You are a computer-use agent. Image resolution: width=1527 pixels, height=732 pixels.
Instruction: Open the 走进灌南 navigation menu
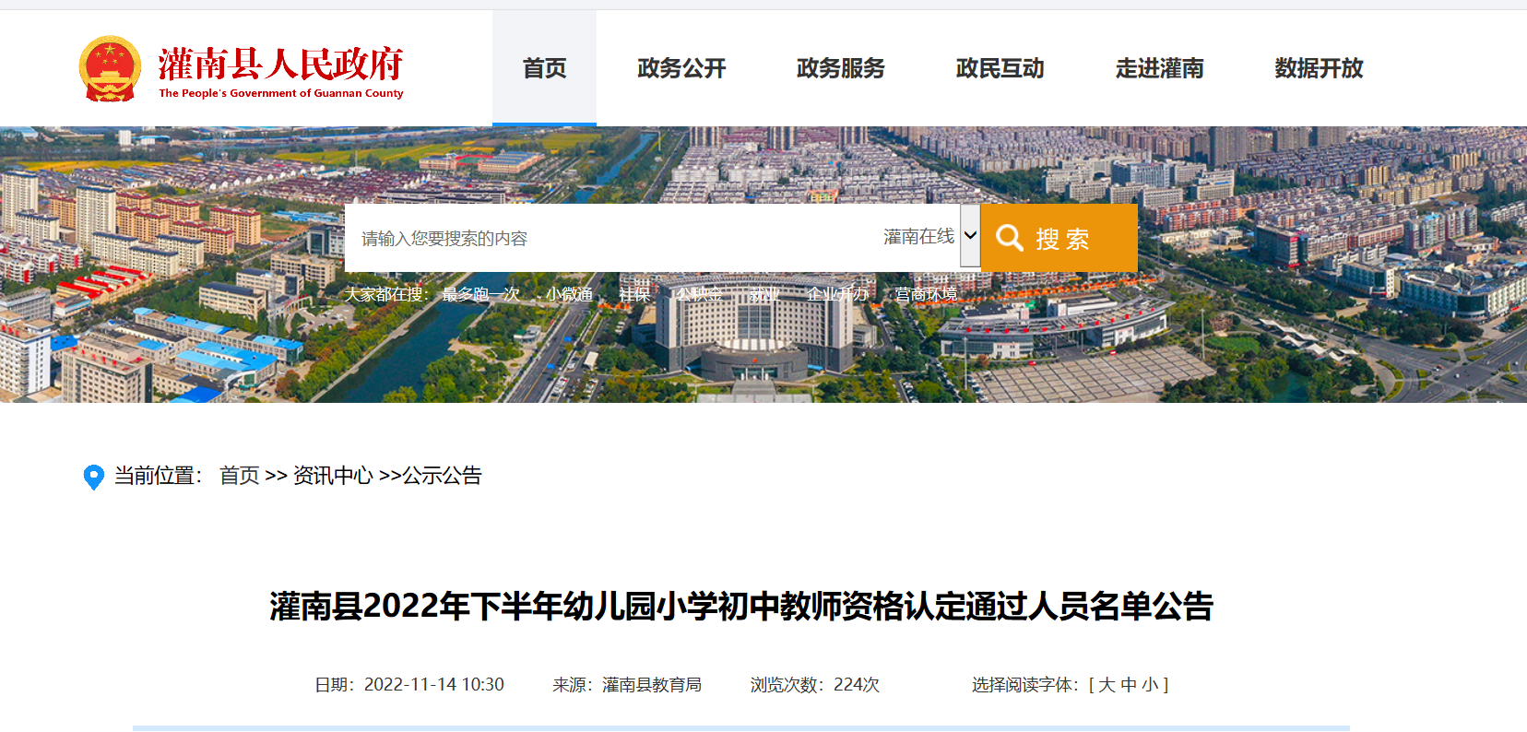click(x=1160, y=68)
